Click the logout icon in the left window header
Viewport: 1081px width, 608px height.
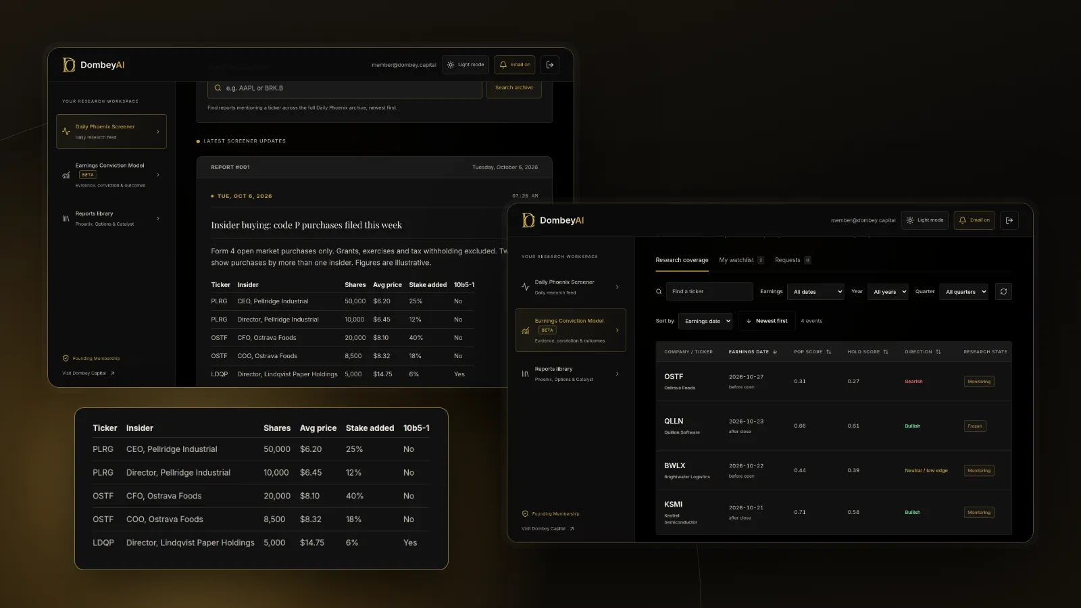pos(550,65)
